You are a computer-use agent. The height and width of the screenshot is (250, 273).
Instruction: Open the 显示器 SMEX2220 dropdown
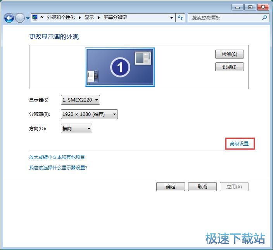[80, 100]
